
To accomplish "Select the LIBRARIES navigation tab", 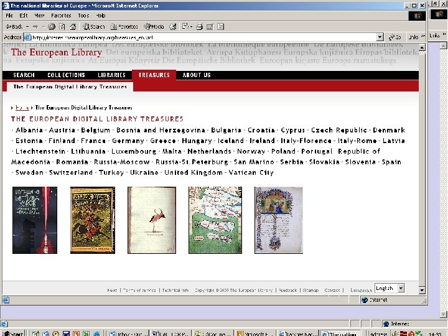I will coord(112,75).
